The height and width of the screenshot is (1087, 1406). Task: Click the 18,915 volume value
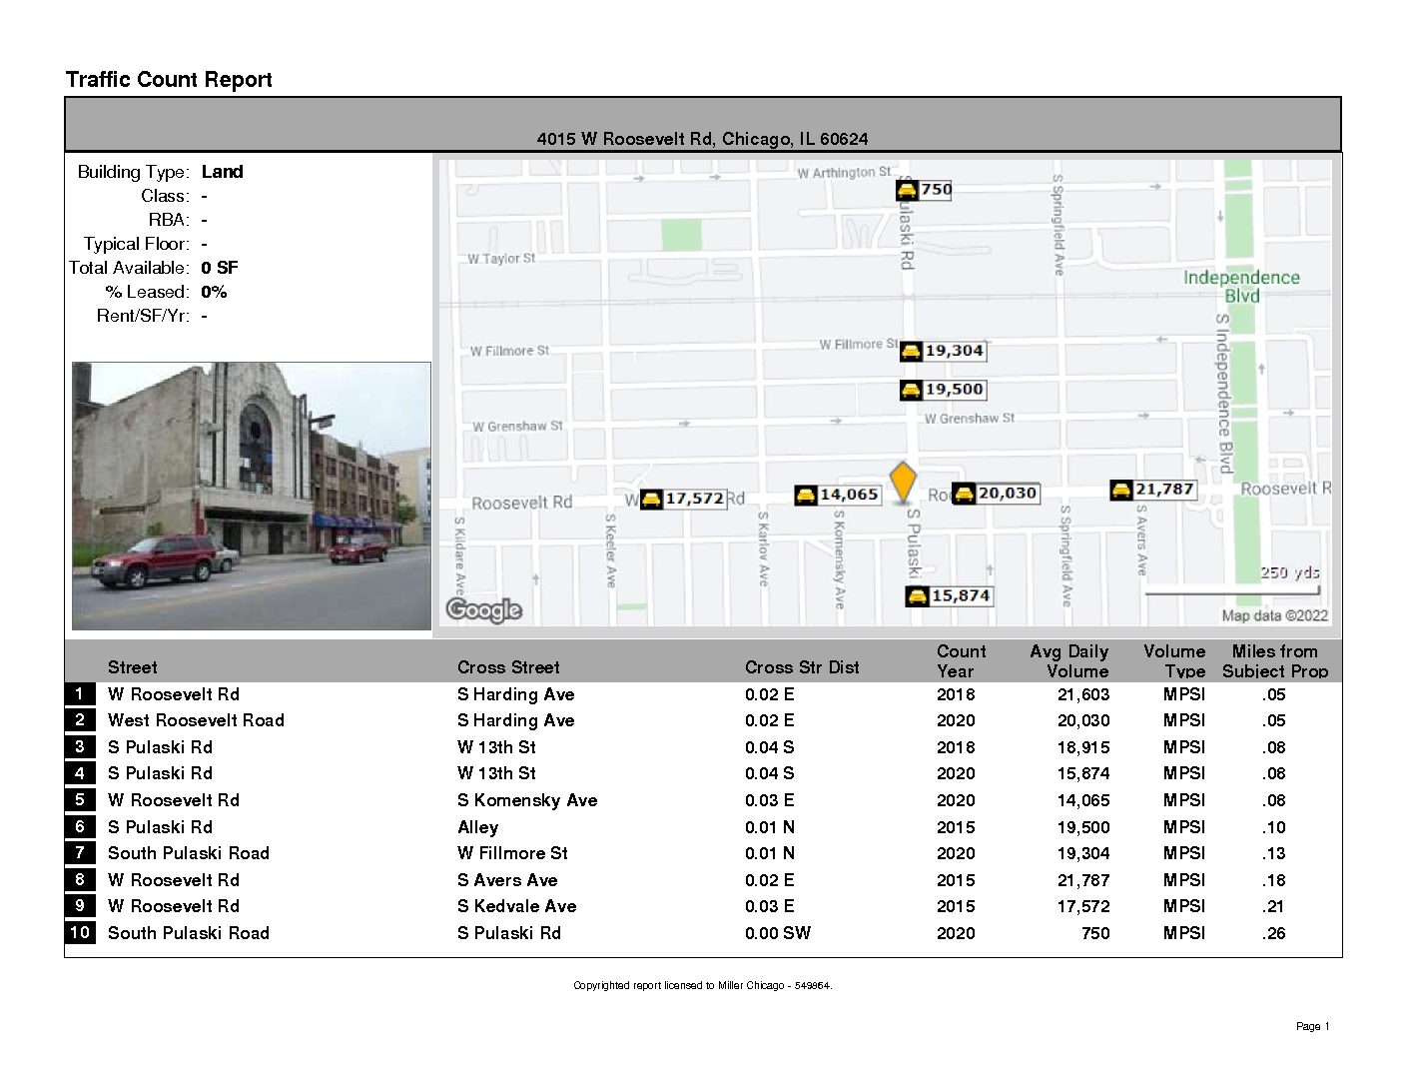pyautogui.click(x=1083, y=747)
